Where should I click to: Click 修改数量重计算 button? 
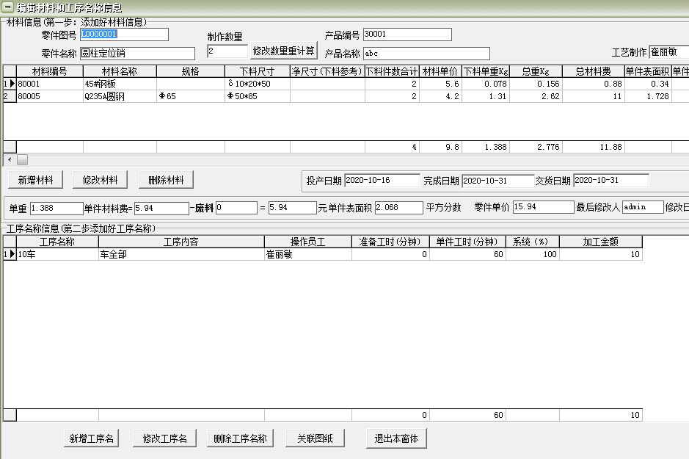coord(283,51)
